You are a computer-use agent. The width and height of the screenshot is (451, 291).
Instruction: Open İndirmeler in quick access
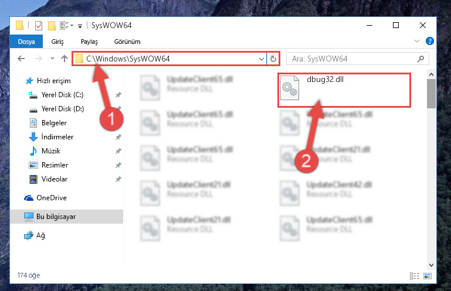[57, 137]
